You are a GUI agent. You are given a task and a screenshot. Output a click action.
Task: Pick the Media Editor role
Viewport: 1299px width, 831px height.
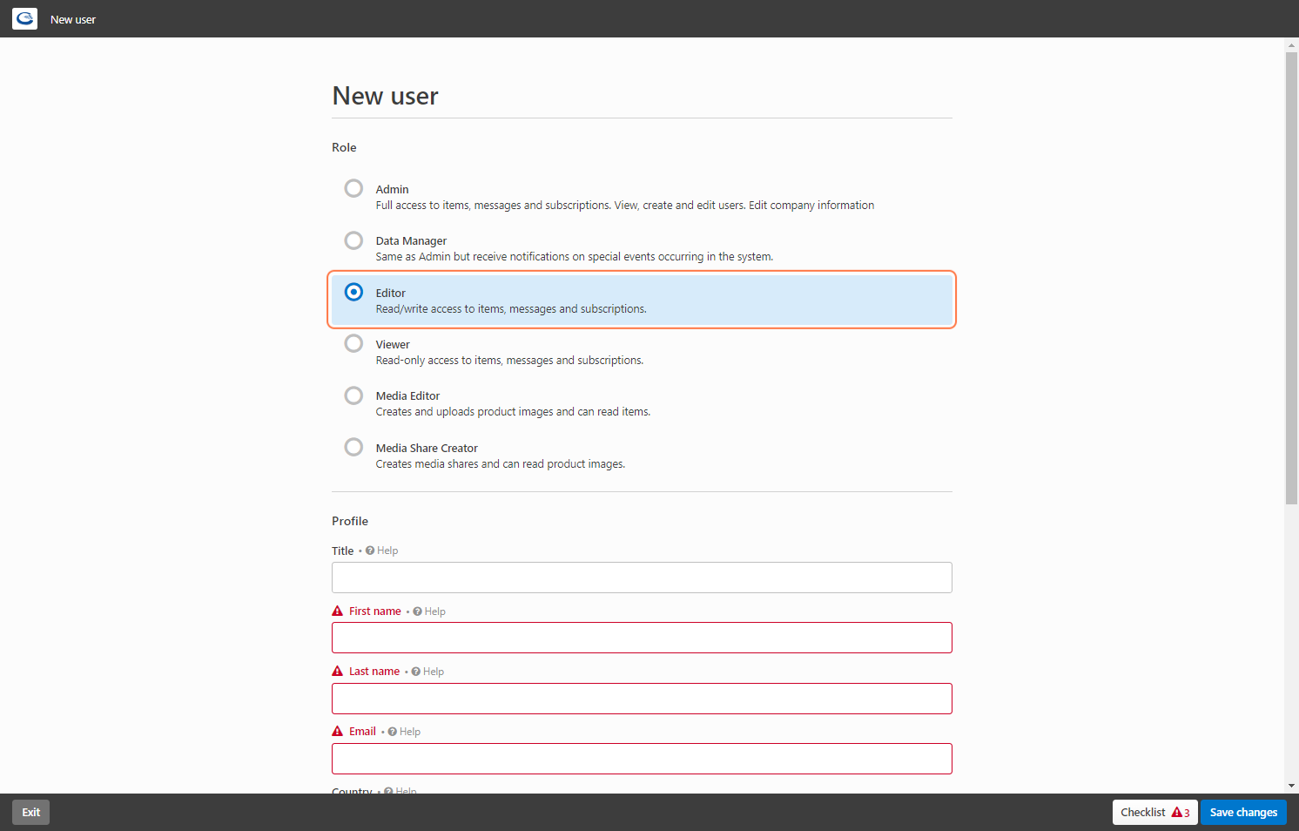click(x=353, y=395)
